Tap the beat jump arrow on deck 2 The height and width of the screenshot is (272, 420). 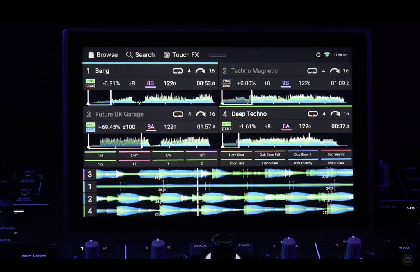coord(335,71)
